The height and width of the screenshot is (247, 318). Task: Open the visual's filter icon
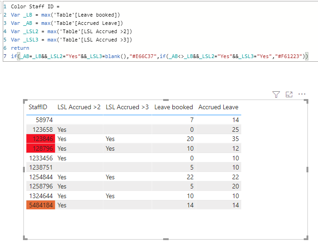(276, 94)
